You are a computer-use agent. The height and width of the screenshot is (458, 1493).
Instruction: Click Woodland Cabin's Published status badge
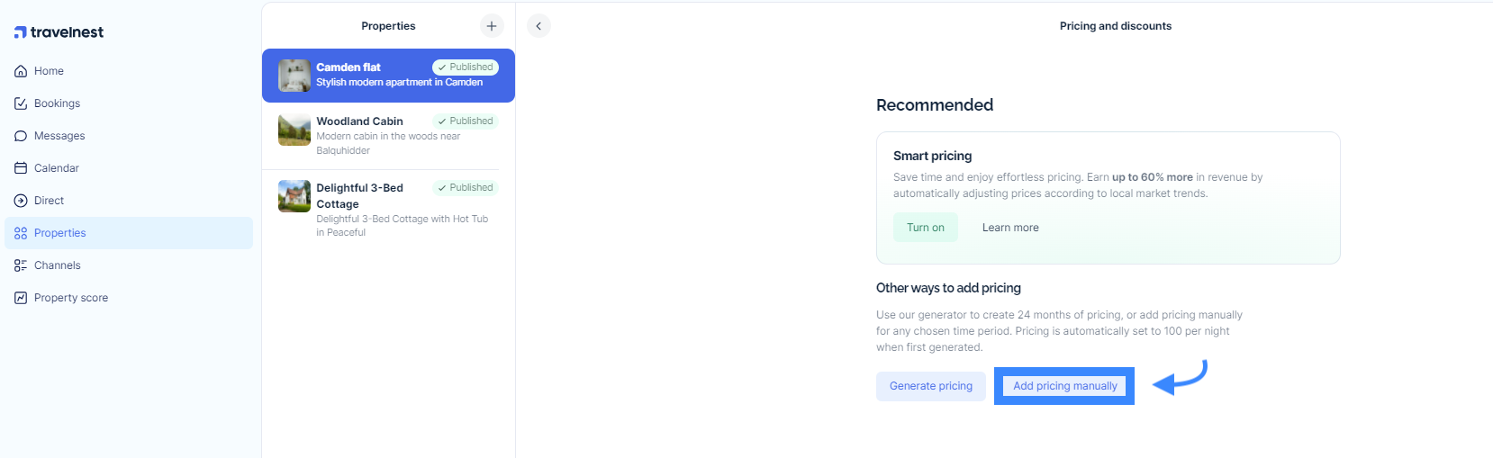click(x=466, y=121)
